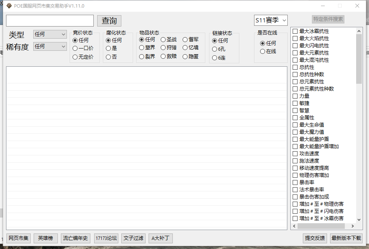
Task: Check 敏捷 checkbox
Action: (x=295, y=103)
